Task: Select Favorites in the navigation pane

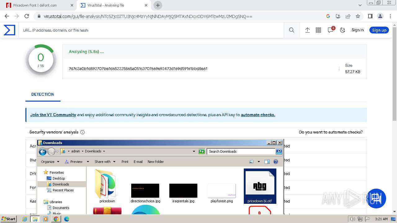Action: (56, 173)
